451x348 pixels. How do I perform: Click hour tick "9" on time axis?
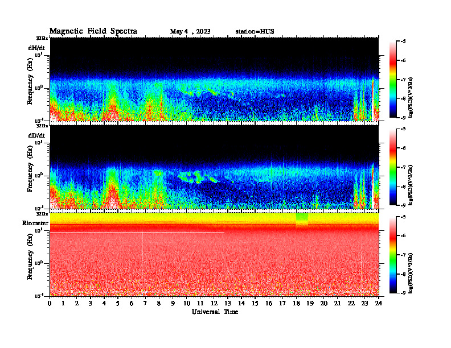click(x=173, y=303)
